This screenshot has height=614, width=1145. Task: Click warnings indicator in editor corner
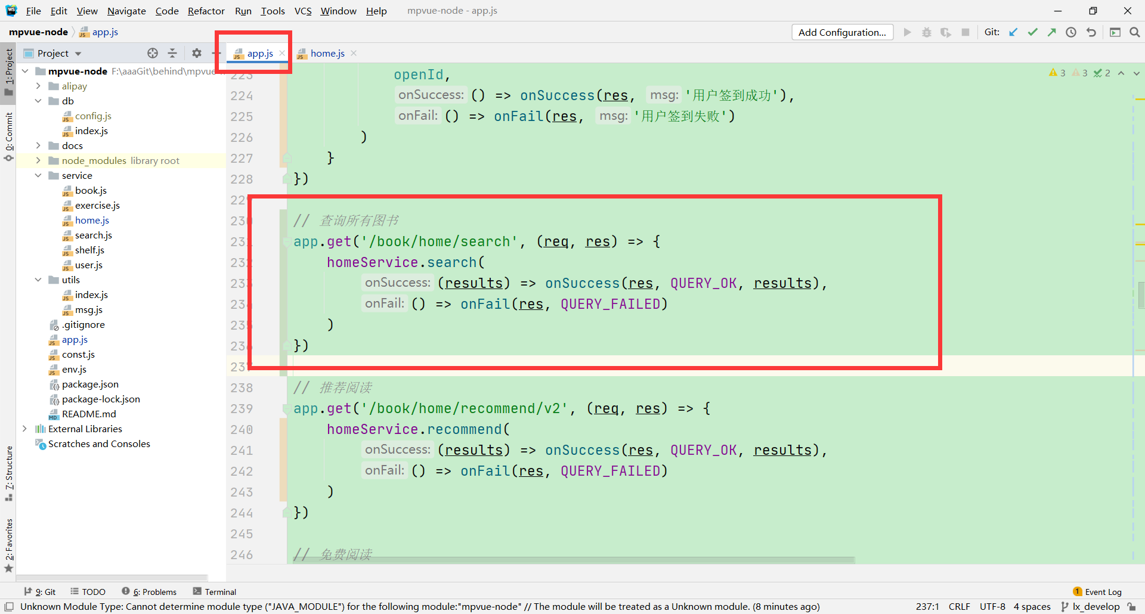(1057, 73)
